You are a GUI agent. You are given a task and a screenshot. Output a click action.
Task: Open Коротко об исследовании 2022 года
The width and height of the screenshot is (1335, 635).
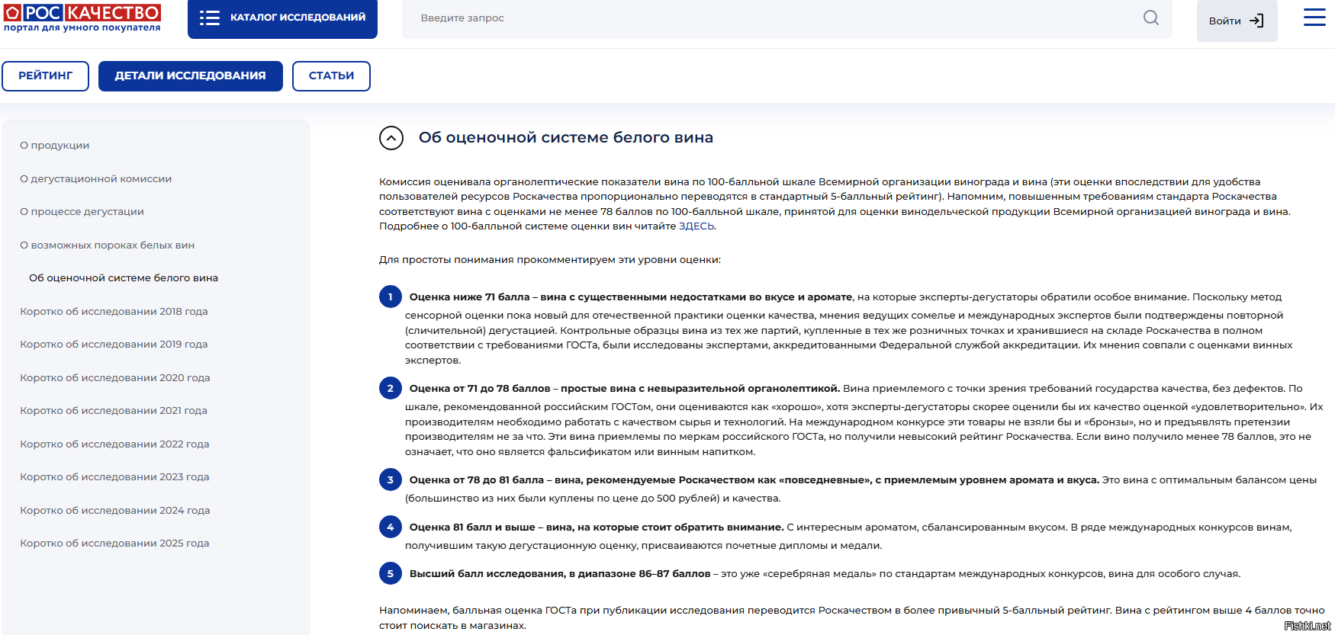tap(114, 444)
